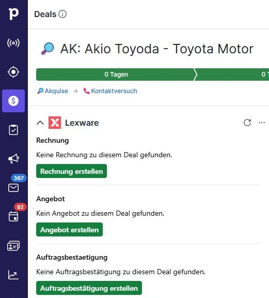Click the Auftragsbestätigung erstellen button
This screenshot has height=298, width=269.
(89, 288)
